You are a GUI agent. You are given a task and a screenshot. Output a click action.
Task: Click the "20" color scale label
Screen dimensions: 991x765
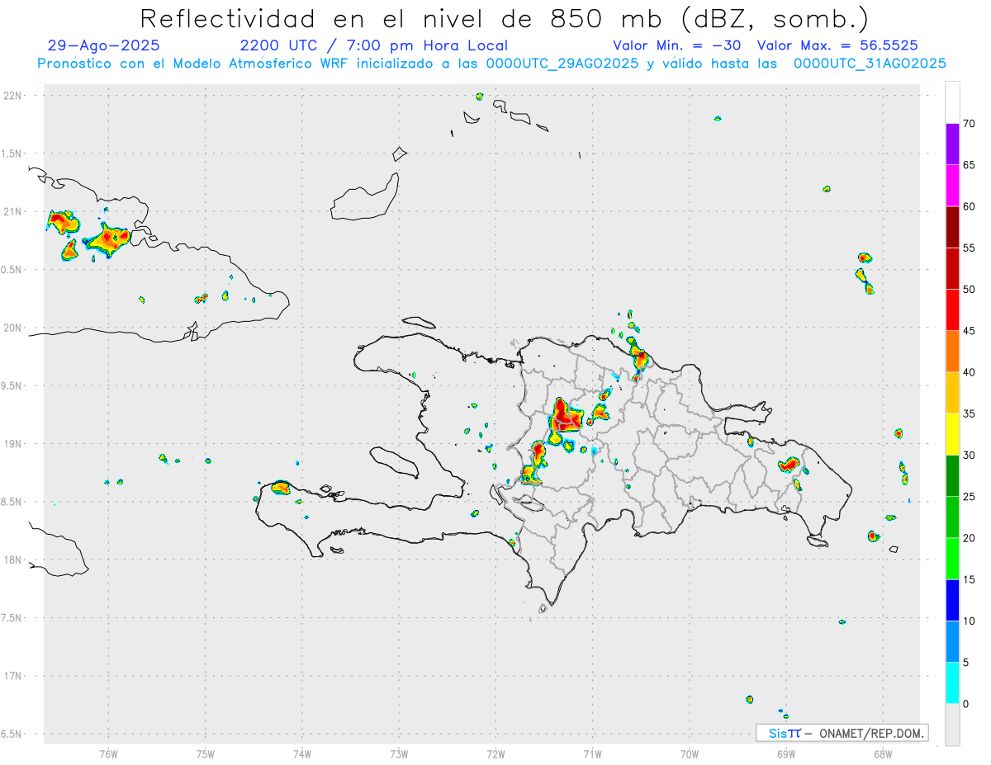point(969,538)
